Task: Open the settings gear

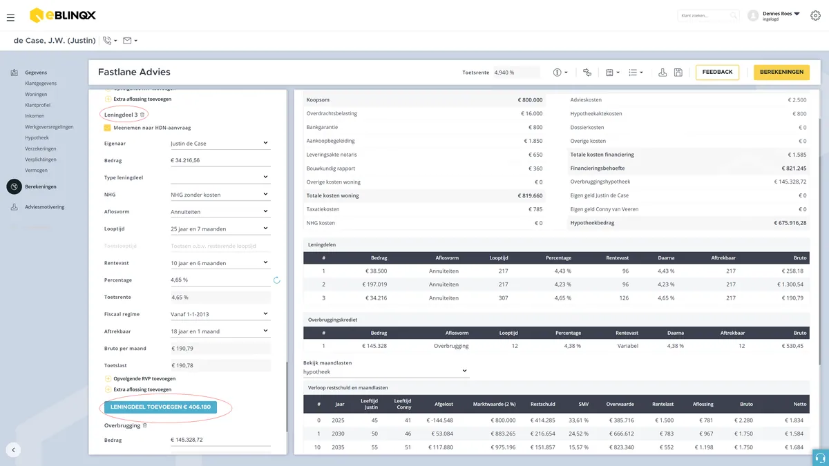Action: [815, 16]
